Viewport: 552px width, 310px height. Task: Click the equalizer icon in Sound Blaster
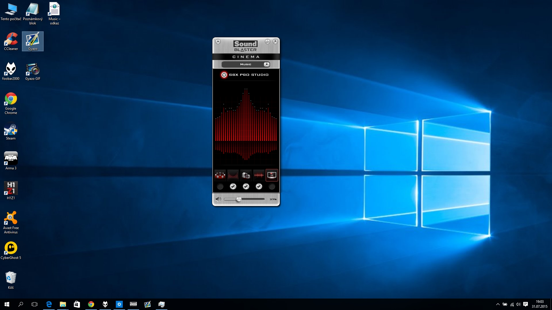pyautogui.click(x=233, y=175)
